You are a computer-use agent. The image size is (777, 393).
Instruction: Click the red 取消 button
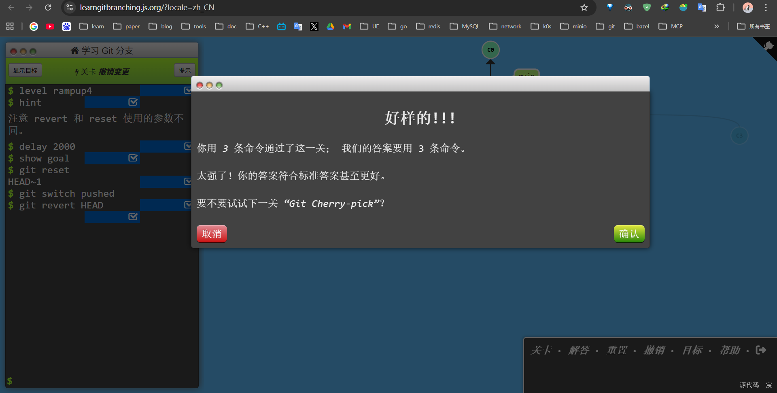point(212,234)
